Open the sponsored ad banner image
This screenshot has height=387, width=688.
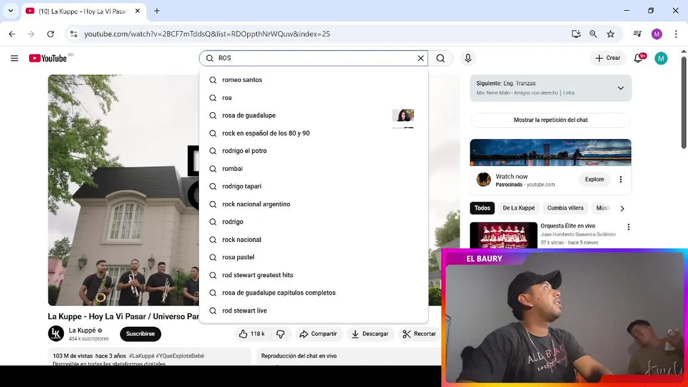[550, 153]
